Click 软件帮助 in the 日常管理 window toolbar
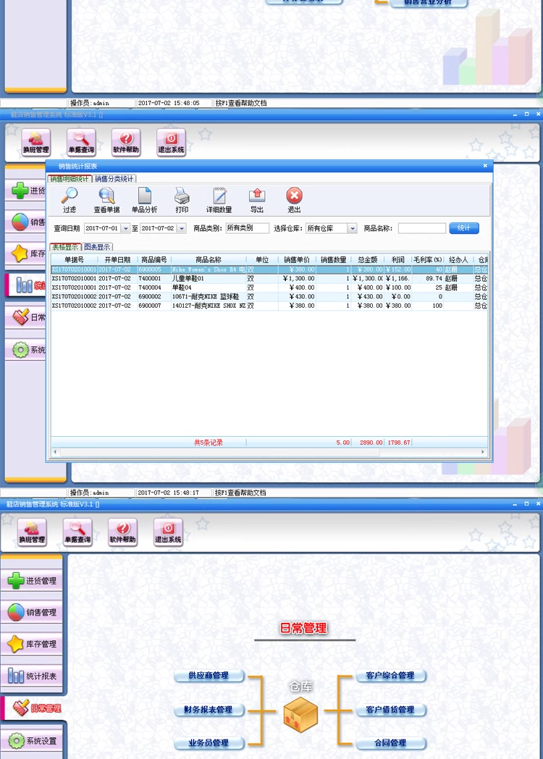The width and height of the screenshot is (543, 759). pos(122,532)
